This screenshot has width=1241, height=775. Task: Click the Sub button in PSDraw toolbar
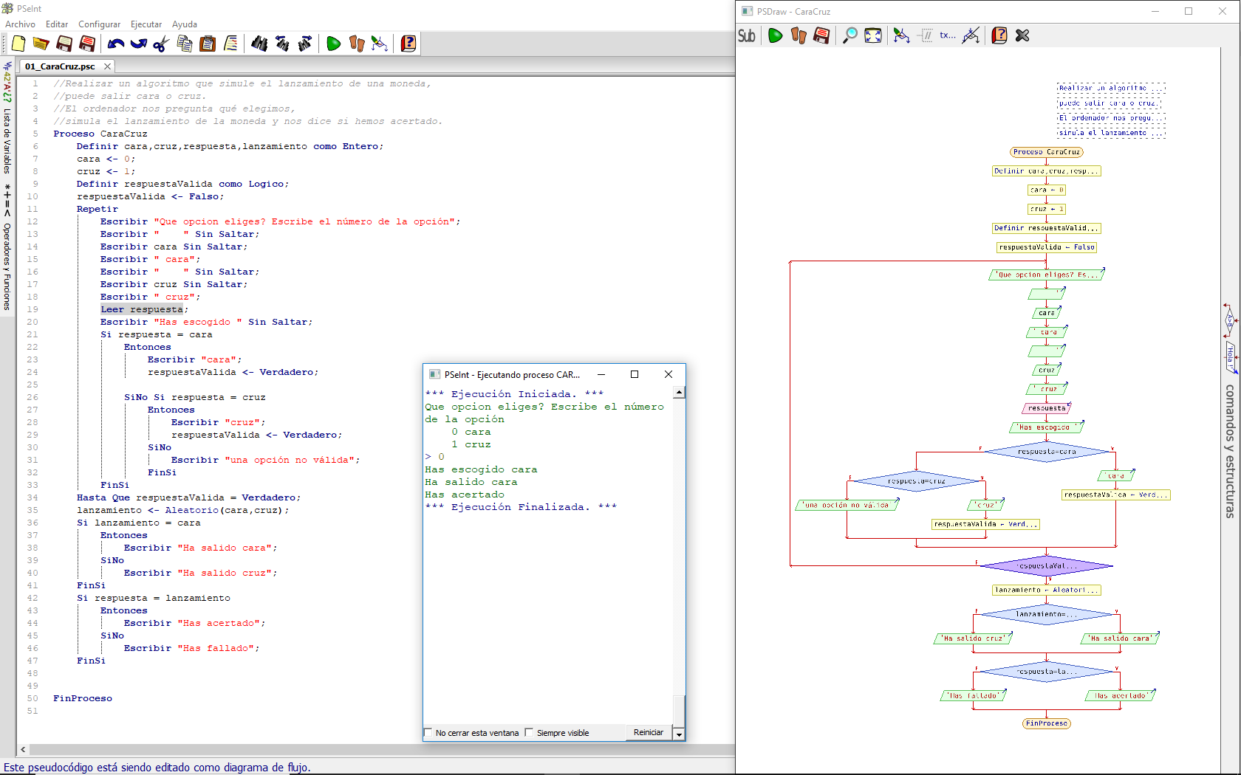tap(746, 35)
